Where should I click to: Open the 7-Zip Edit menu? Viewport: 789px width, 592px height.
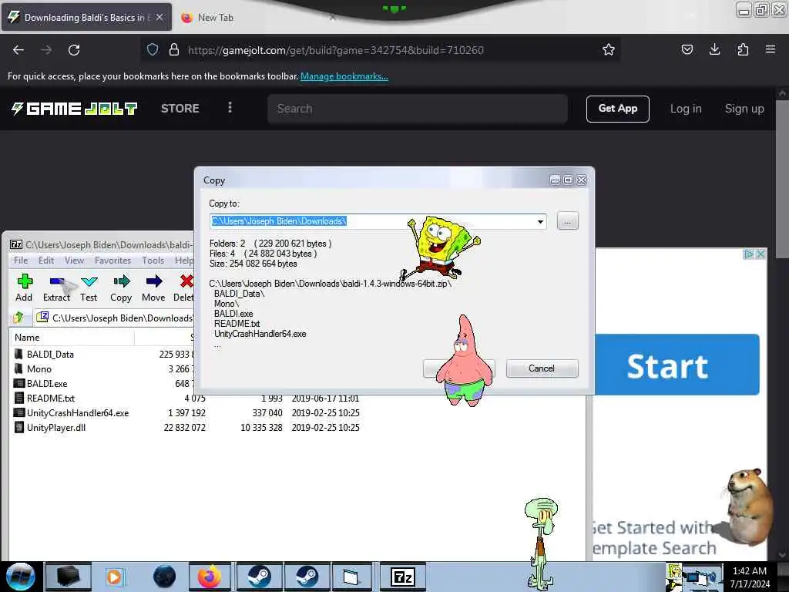45,261
